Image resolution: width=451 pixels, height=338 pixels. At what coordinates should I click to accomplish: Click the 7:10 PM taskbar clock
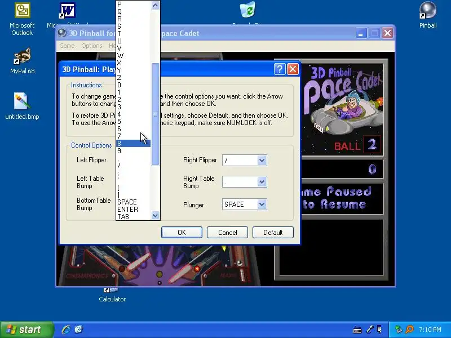(x=430, y=330)
